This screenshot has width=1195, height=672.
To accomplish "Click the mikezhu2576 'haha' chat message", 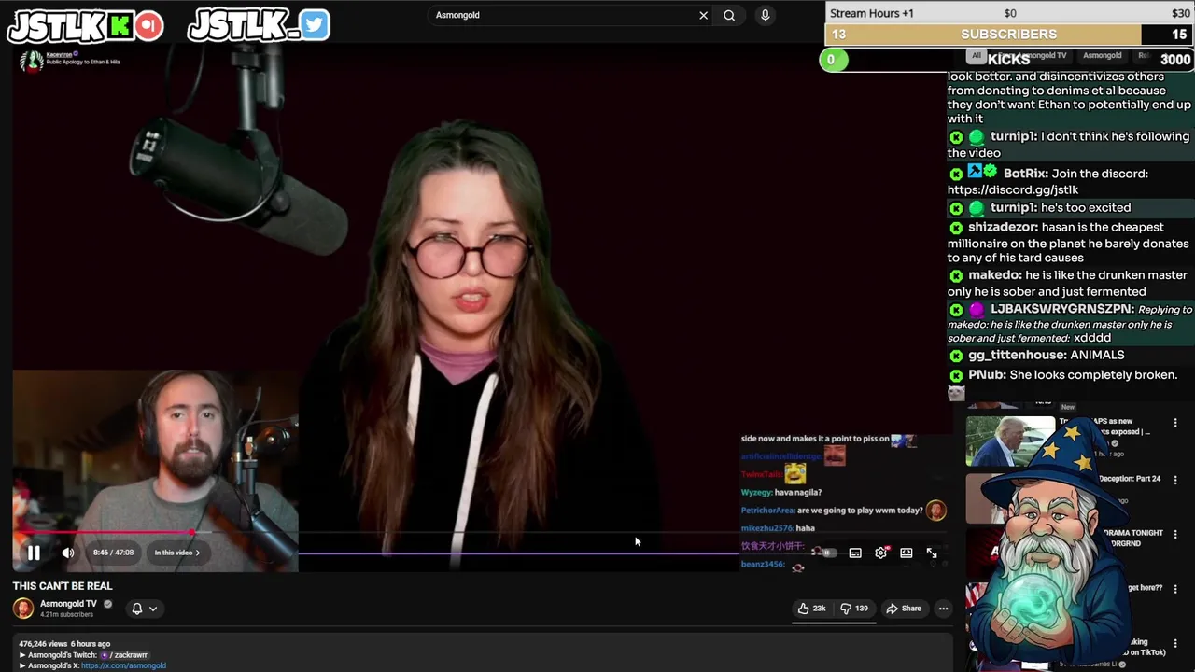I will tap(778, 528).
